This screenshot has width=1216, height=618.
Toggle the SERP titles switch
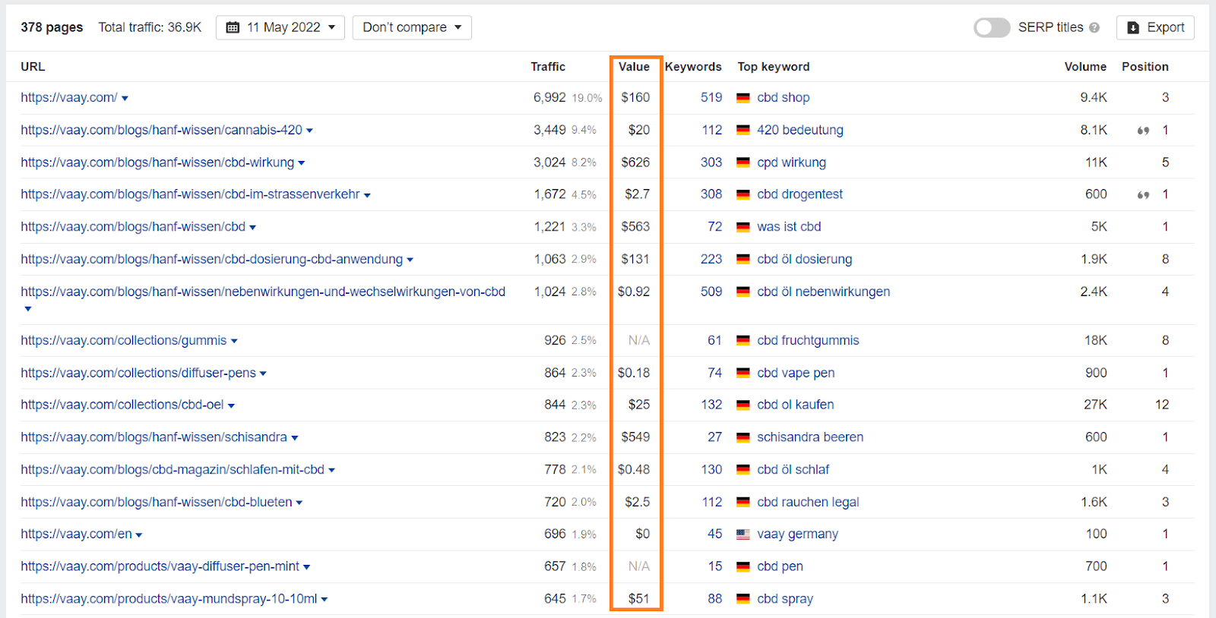[992, 27]
